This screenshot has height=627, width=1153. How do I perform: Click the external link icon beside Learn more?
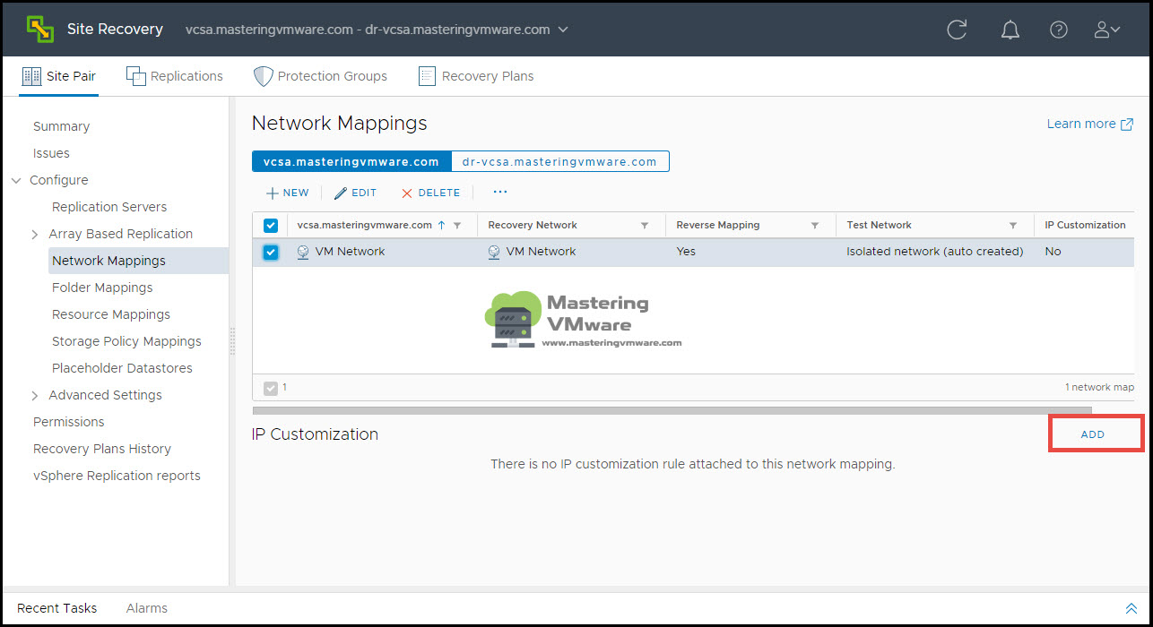click(1127, 125)
